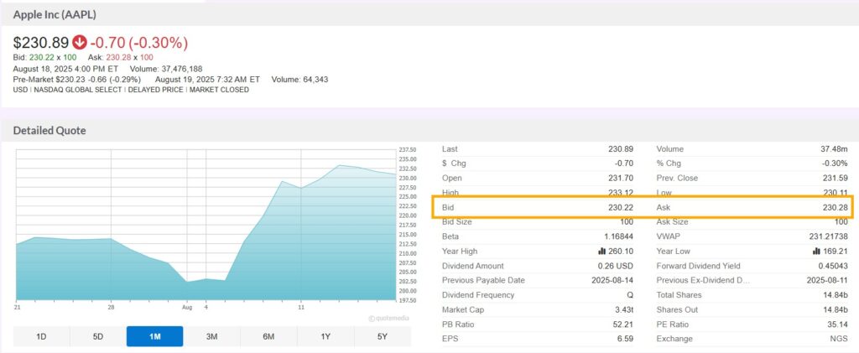Click the AAPL price area chart
The width and height of the screenshot is (859, 353).
pos(206,225)
